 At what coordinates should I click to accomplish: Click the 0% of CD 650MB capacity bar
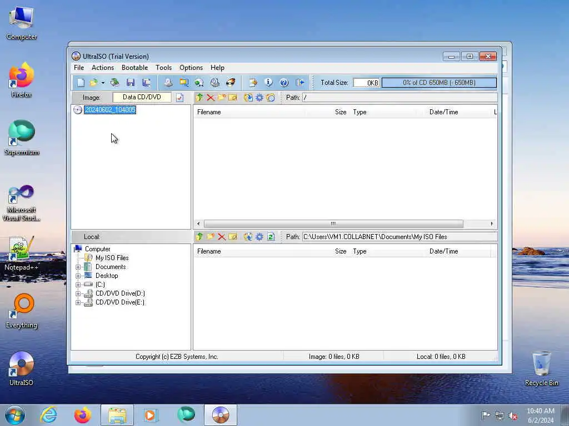(439, 83)
